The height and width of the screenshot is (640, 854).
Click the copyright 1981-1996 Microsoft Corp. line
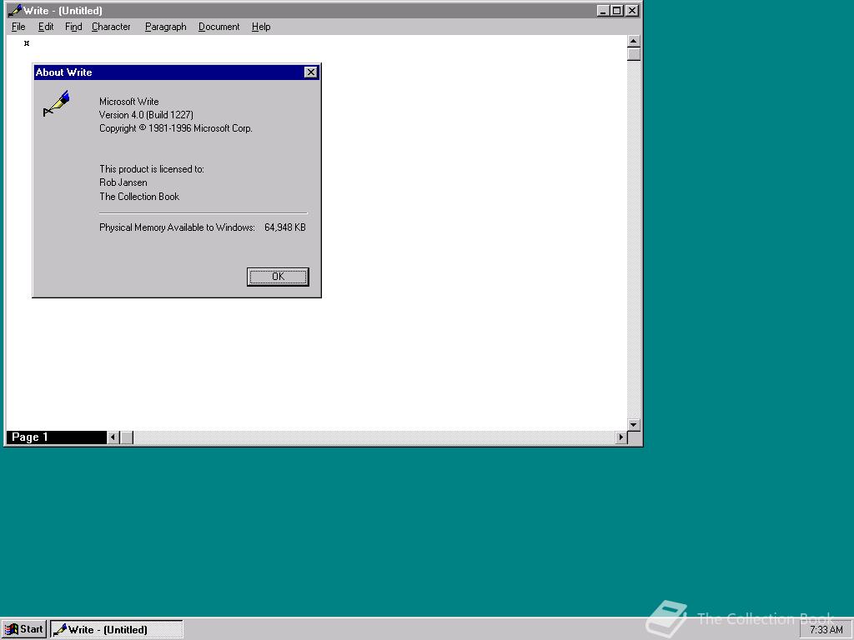tap(175, 128)
